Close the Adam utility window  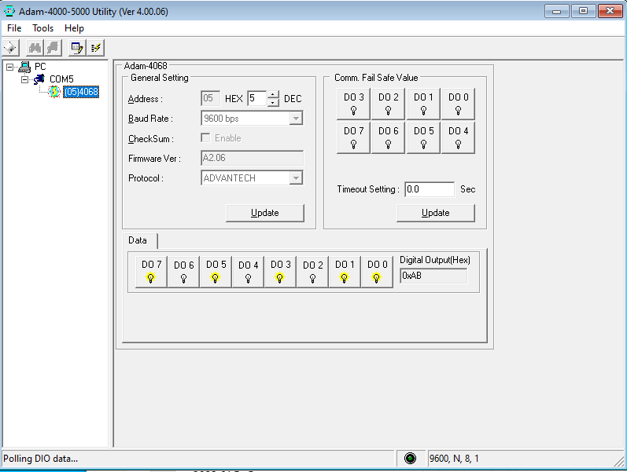[x=610, y=11]
